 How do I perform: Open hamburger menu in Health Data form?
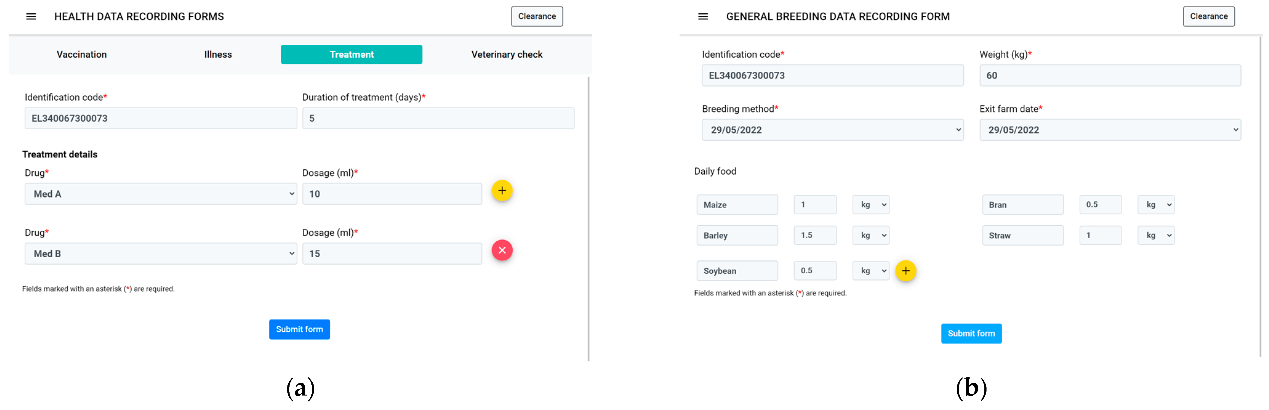tap(31, 16)
